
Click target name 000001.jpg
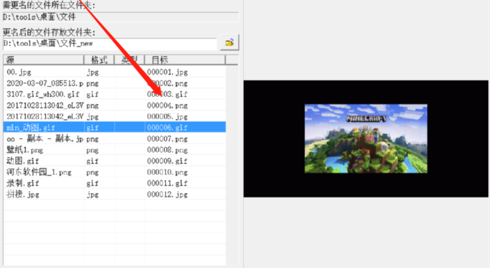tap(167, 72)
